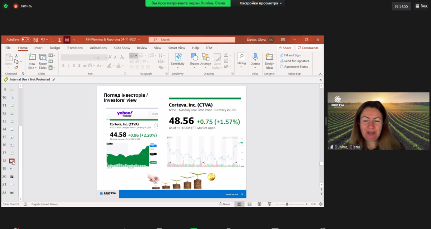The height and width of the screenshot is (229, 431).
Task: Switch to the Insert tab
Action: click(x=38, y=48)
